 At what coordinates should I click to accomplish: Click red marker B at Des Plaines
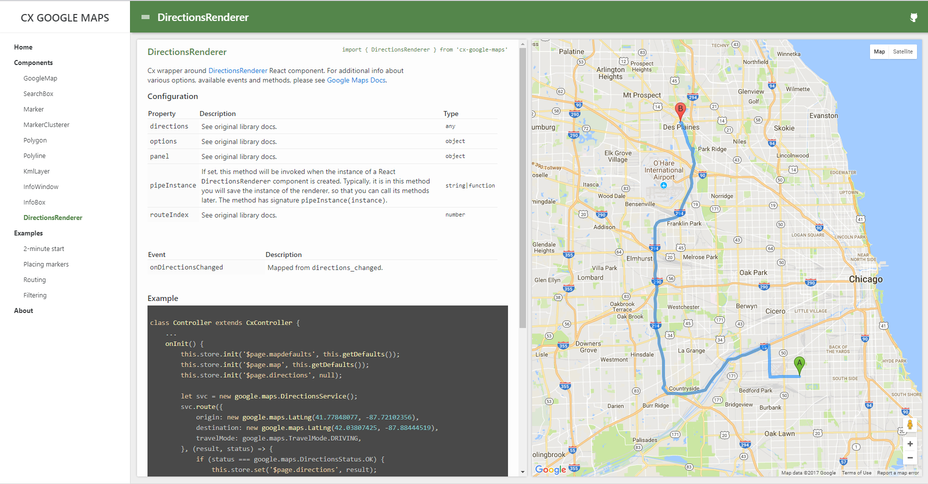[680, 111]
